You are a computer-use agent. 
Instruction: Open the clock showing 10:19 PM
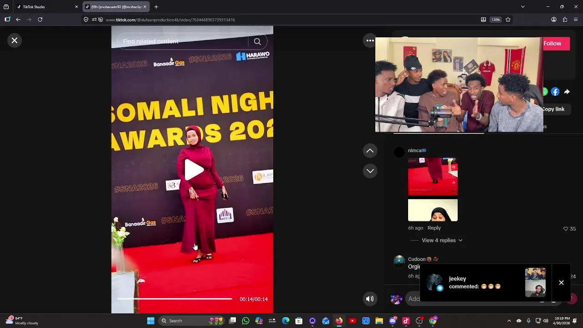(x=563, y=321)
